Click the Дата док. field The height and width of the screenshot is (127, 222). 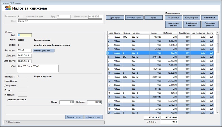[25, 56]
